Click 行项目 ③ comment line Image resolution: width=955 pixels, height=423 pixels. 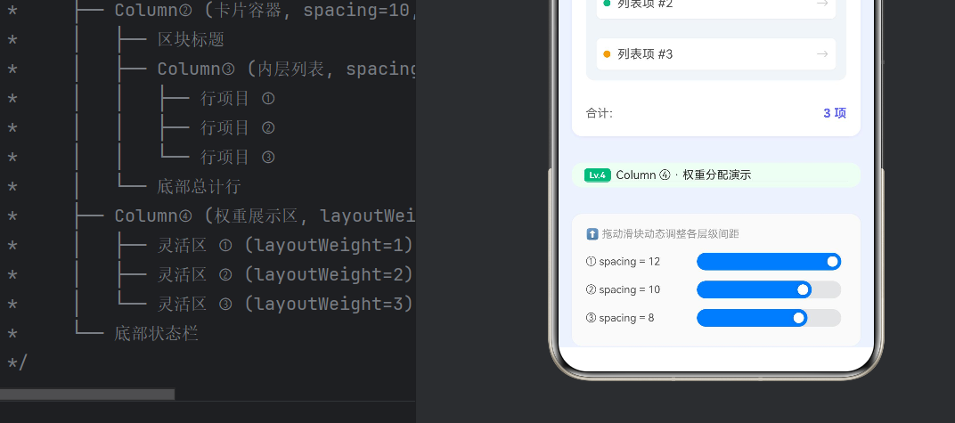point(238,157)
